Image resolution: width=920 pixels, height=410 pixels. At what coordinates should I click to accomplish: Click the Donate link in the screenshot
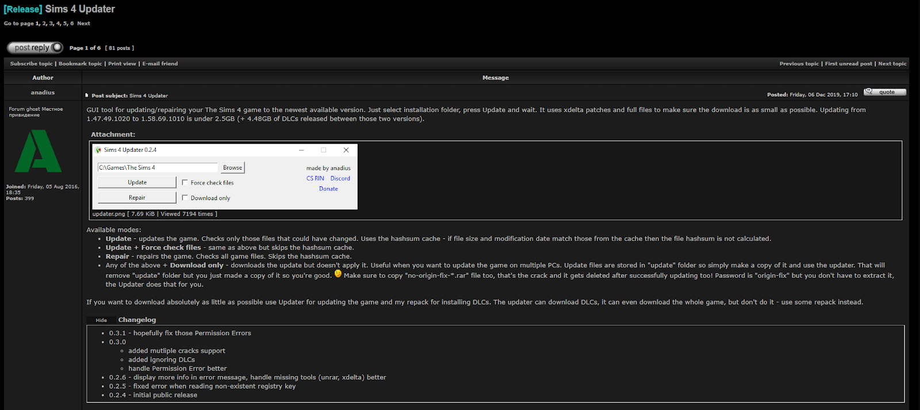click(x=328, y=189)
